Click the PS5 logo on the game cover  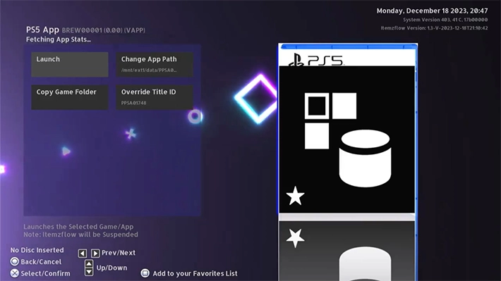pos(315,61)
